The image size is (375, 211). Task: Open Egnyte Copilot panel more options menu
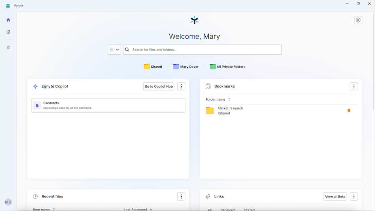(181, 87)
